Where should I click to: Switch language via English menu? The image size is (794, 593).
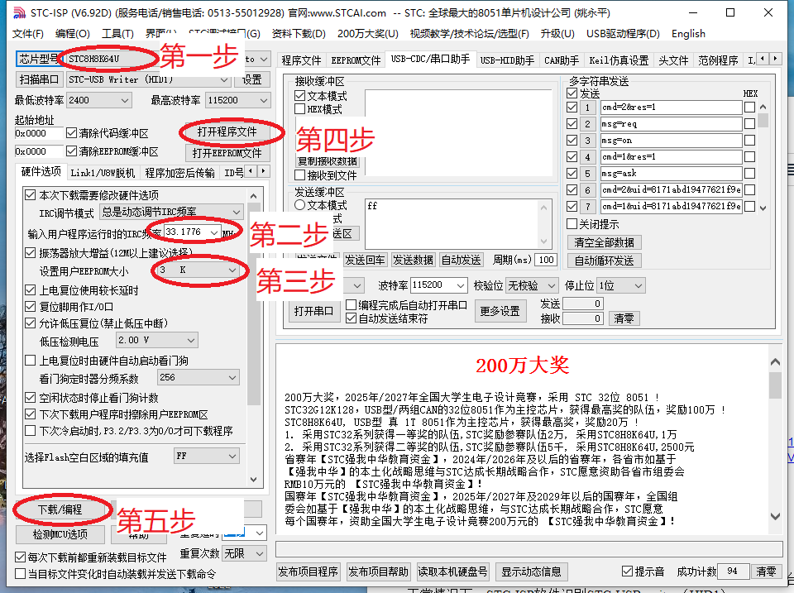(688, 34)
